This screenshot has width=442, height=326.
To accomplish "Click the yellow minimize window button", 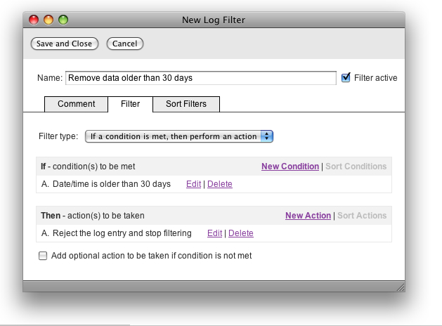I will 48,20.
